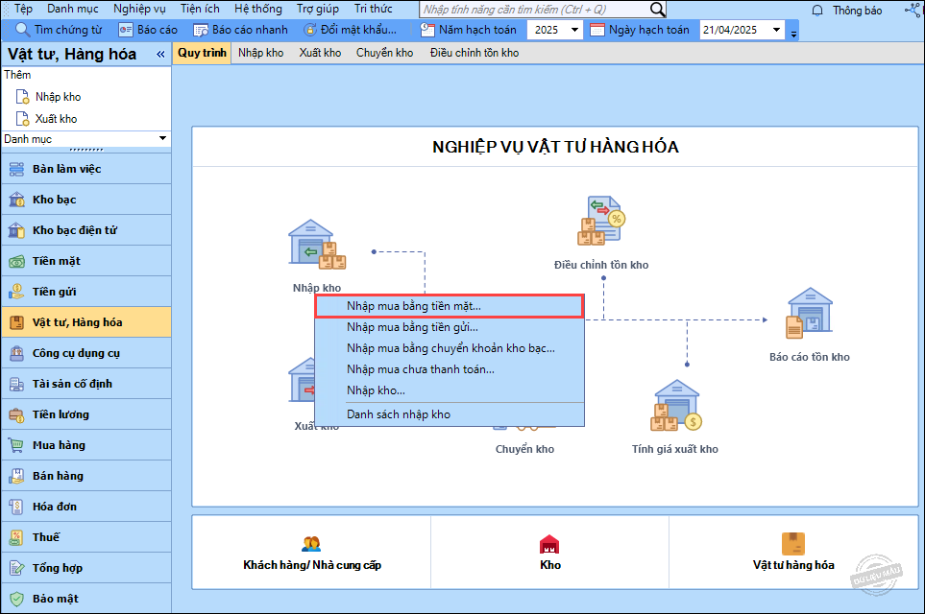Screen dimensions: 925x614
Task: Click the feature search input field
Action: (x=533, y=10)
